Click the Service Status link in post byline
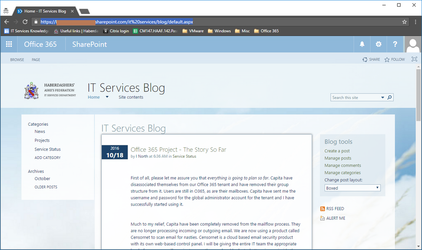The width and height of the screenshot is (422, 250). (x=184, y=156)
